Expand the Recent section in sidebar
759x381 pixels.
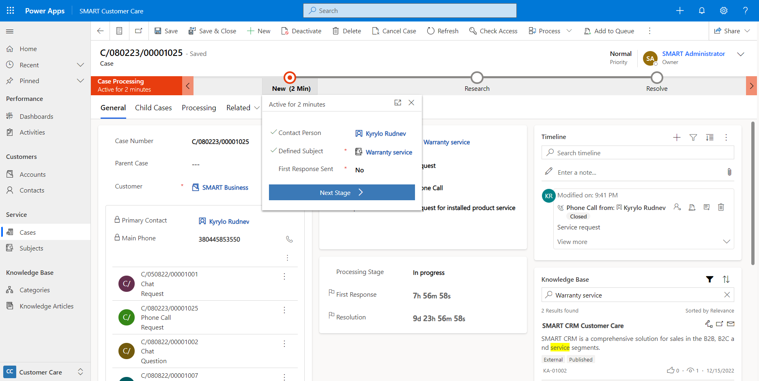coord(80,65)
